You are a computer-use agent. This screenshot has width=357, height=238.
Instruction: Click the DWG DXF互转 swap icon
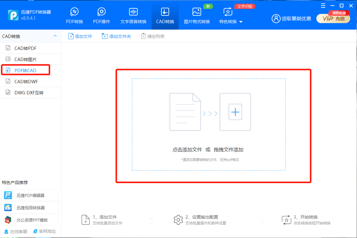coord(8,92)
